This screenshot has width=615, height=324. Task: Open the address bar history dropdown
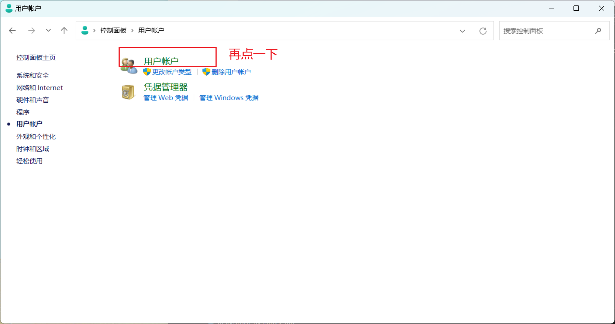pos(462,31)
